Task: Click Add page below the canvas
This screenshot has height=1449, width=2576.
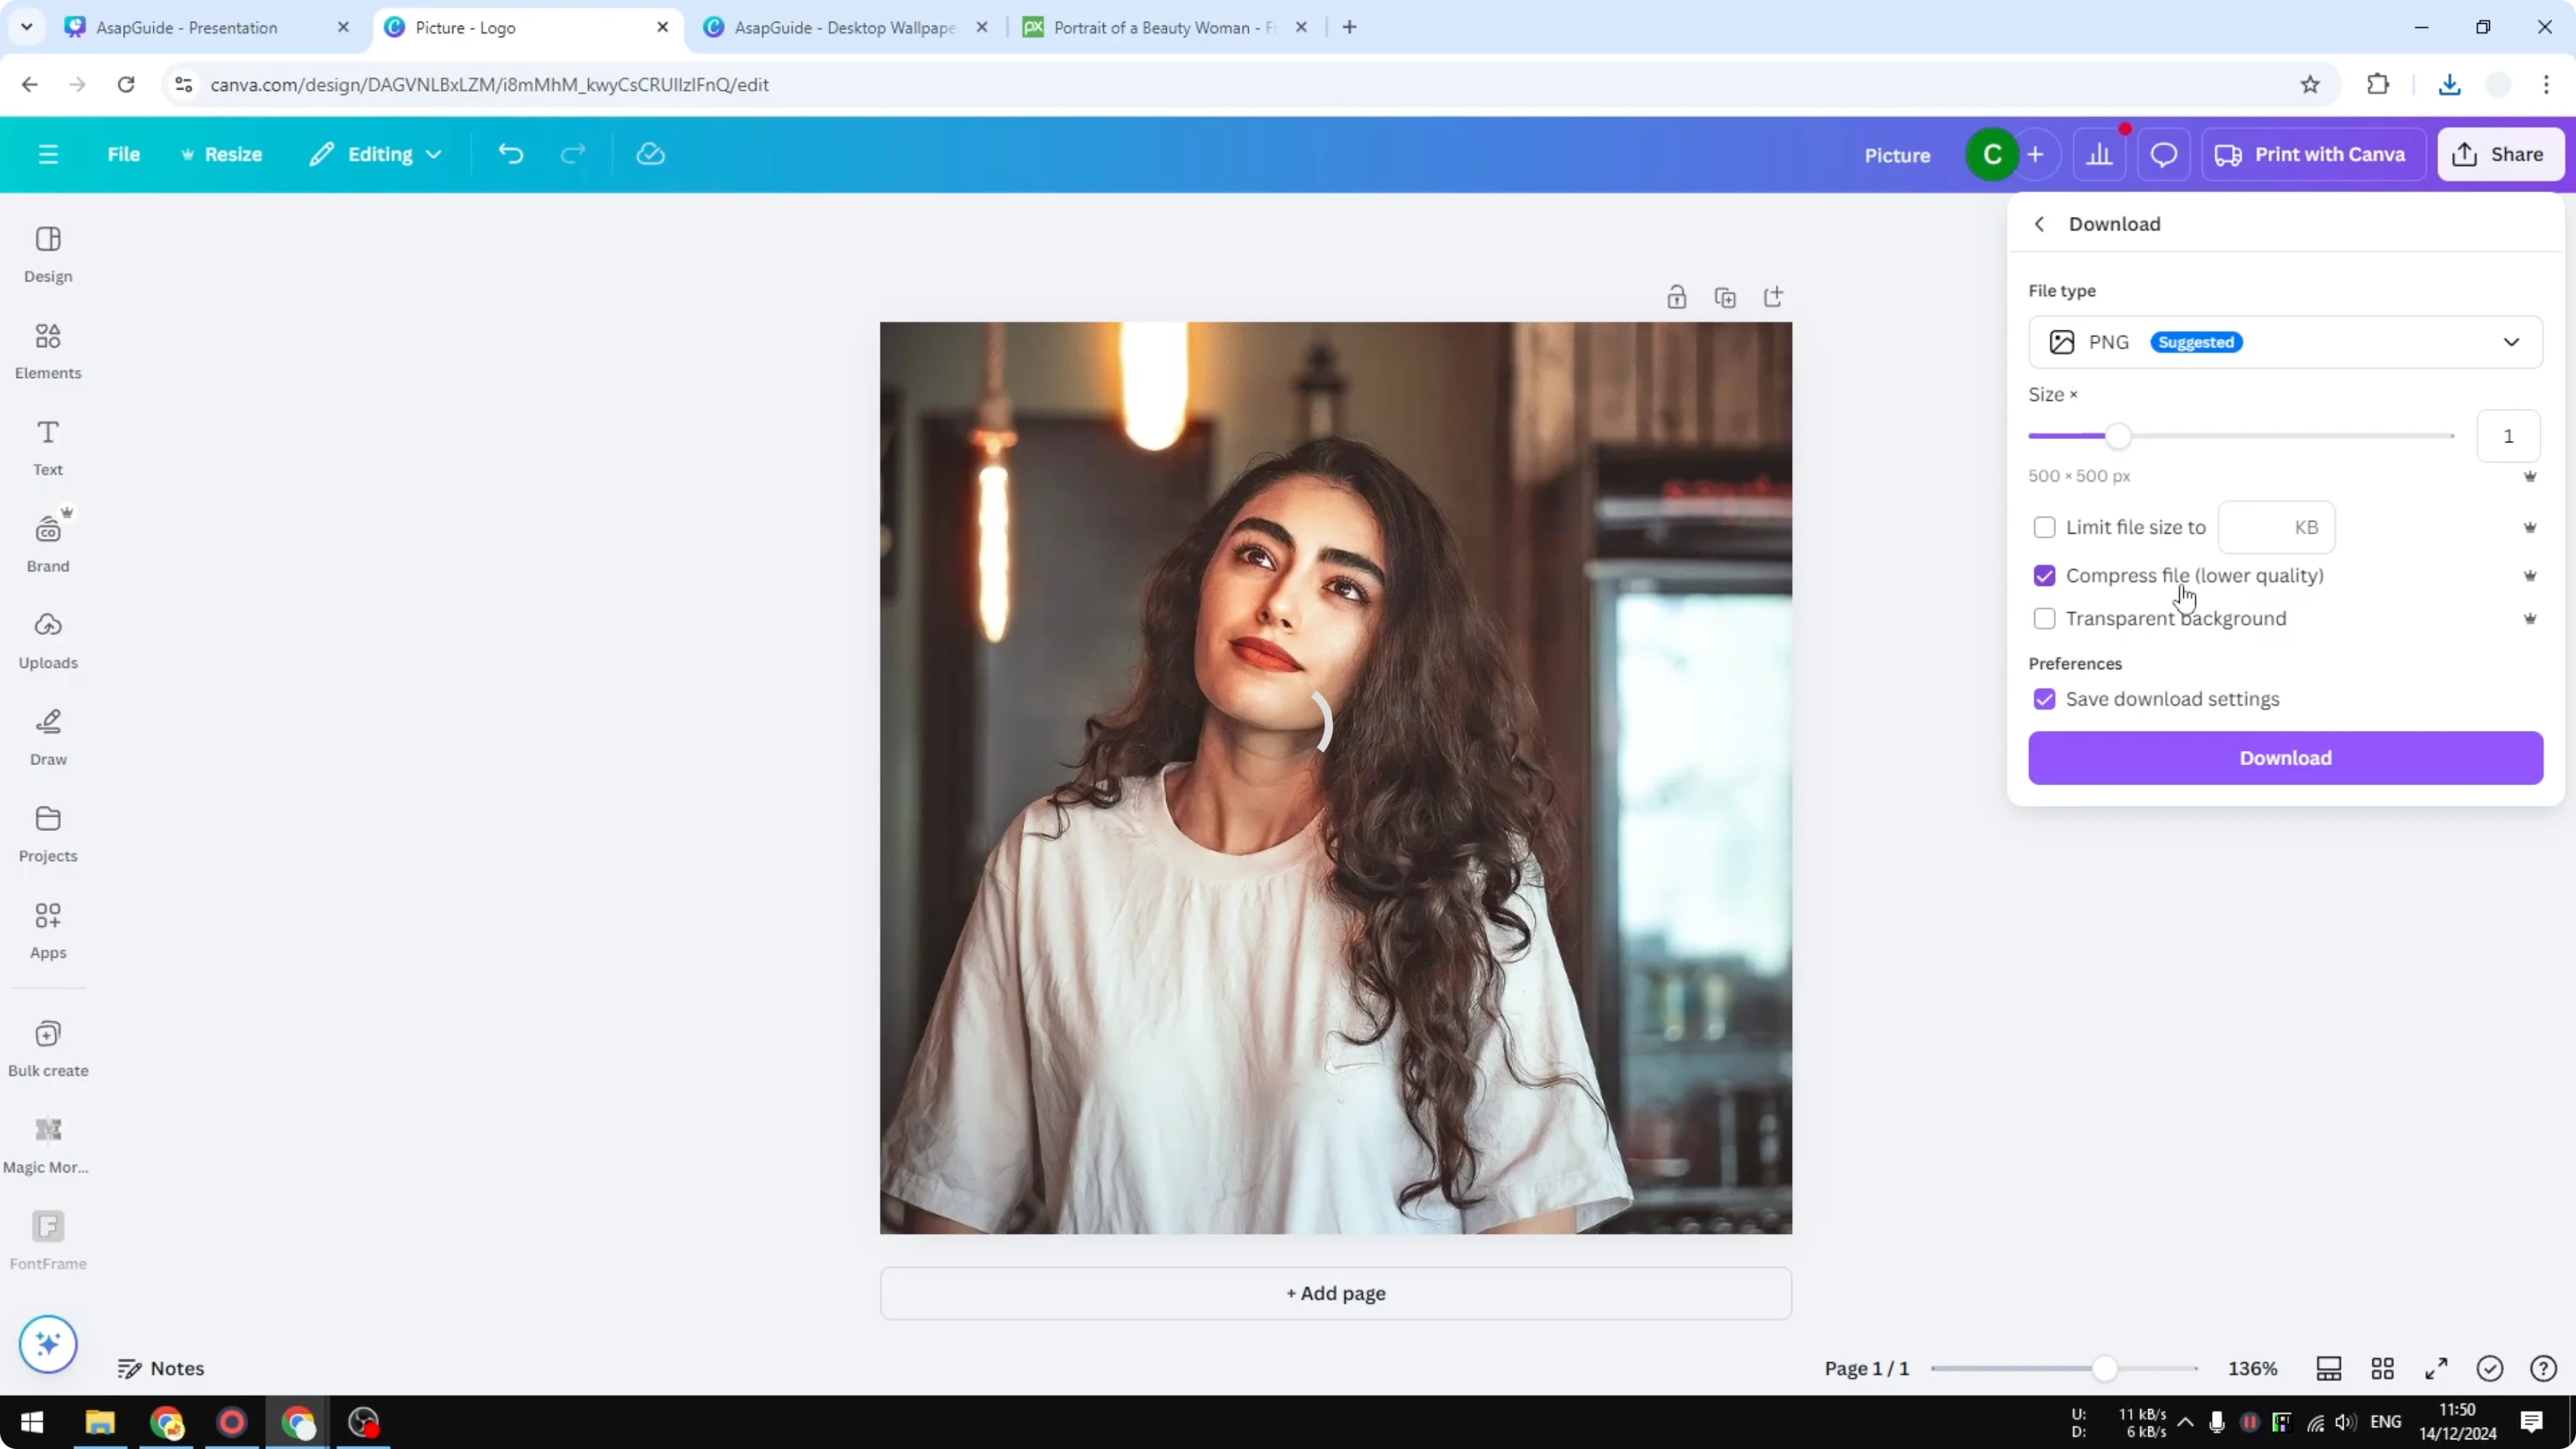Action: point(1336,1293)
